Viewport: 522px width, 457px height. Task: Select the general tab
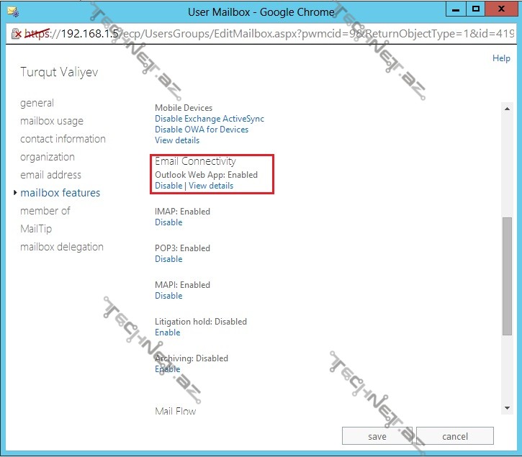(37, 103)
